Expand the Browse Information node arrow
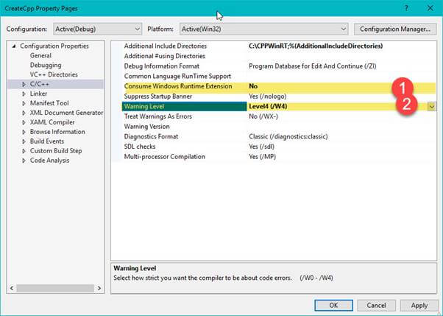Viewport: 443px width, 316px height. (24, 132)
